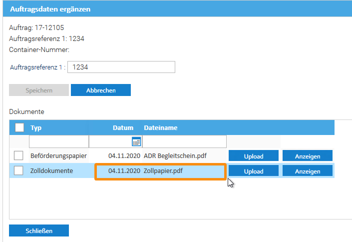
Task: Click inside the Auftragsreferenz 1 text field
Action: point(121,67)
